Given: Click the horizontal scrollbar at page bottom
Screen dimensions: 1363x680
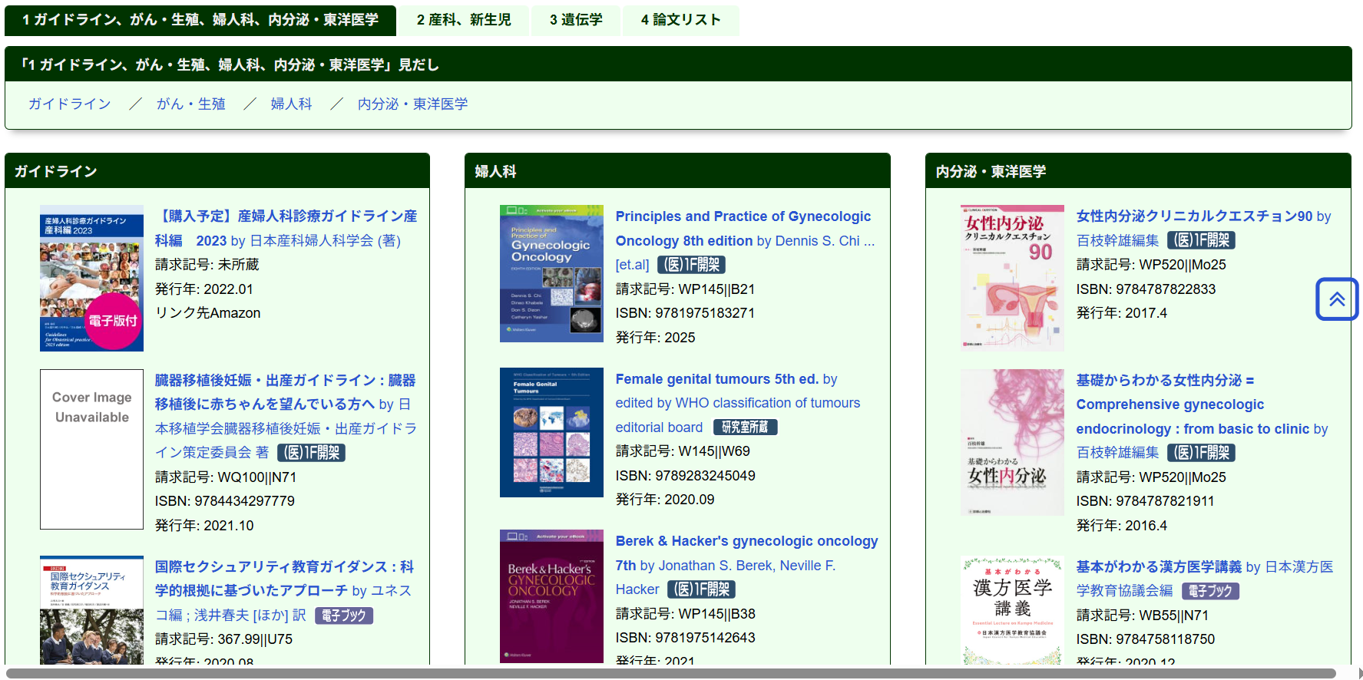Looking at the screenshot, I should 670,674.
